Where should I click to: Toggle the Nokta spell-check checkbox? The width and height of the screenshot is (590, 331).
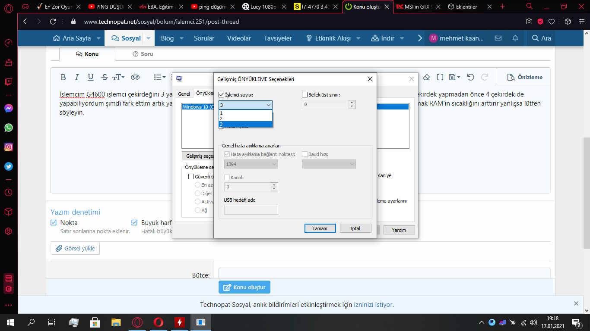point(54,222)
